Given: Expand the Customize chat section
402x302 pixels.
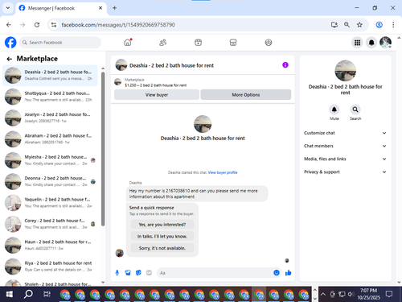Looking at the screenshot, I should tap(345, 133).
